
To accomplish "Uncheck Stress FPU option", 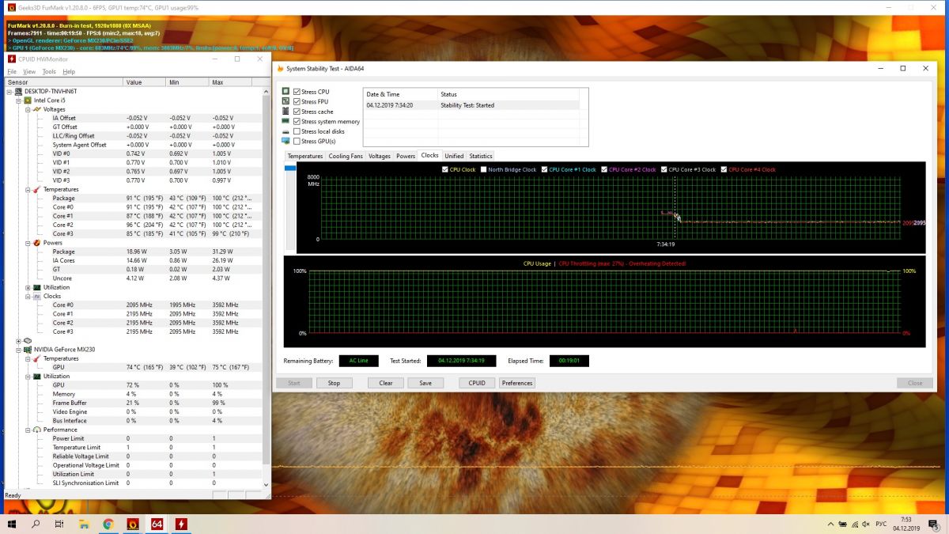I will point(297,101).
